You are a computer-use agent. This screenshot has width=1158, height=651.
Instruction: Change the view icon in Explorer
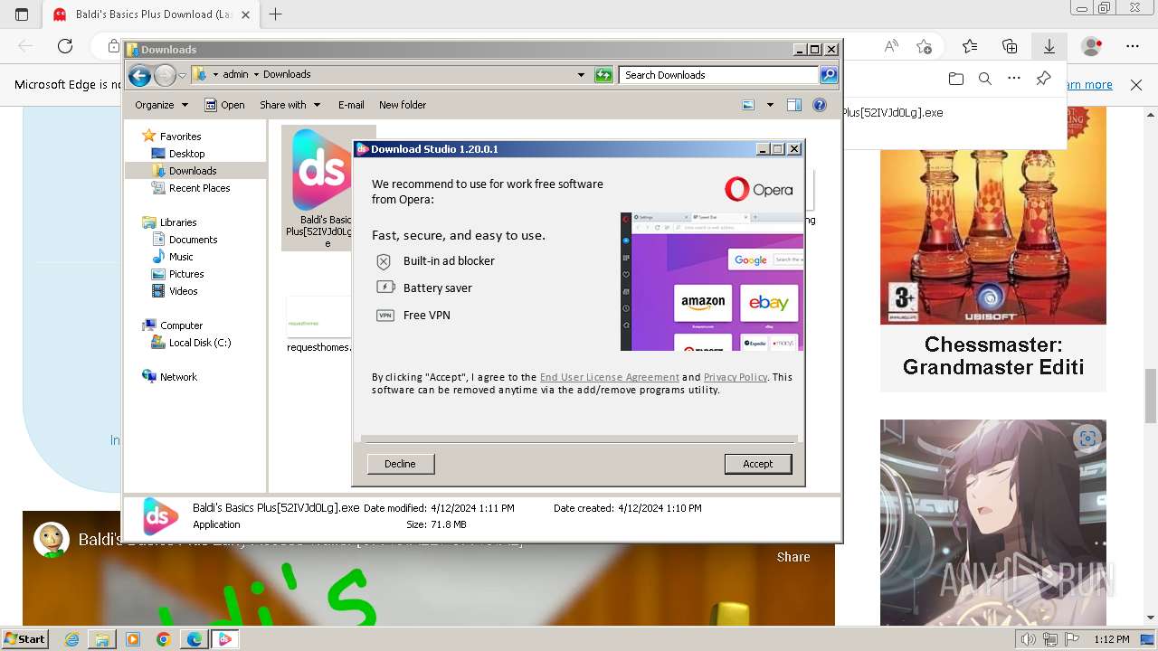tap(748, 105)
